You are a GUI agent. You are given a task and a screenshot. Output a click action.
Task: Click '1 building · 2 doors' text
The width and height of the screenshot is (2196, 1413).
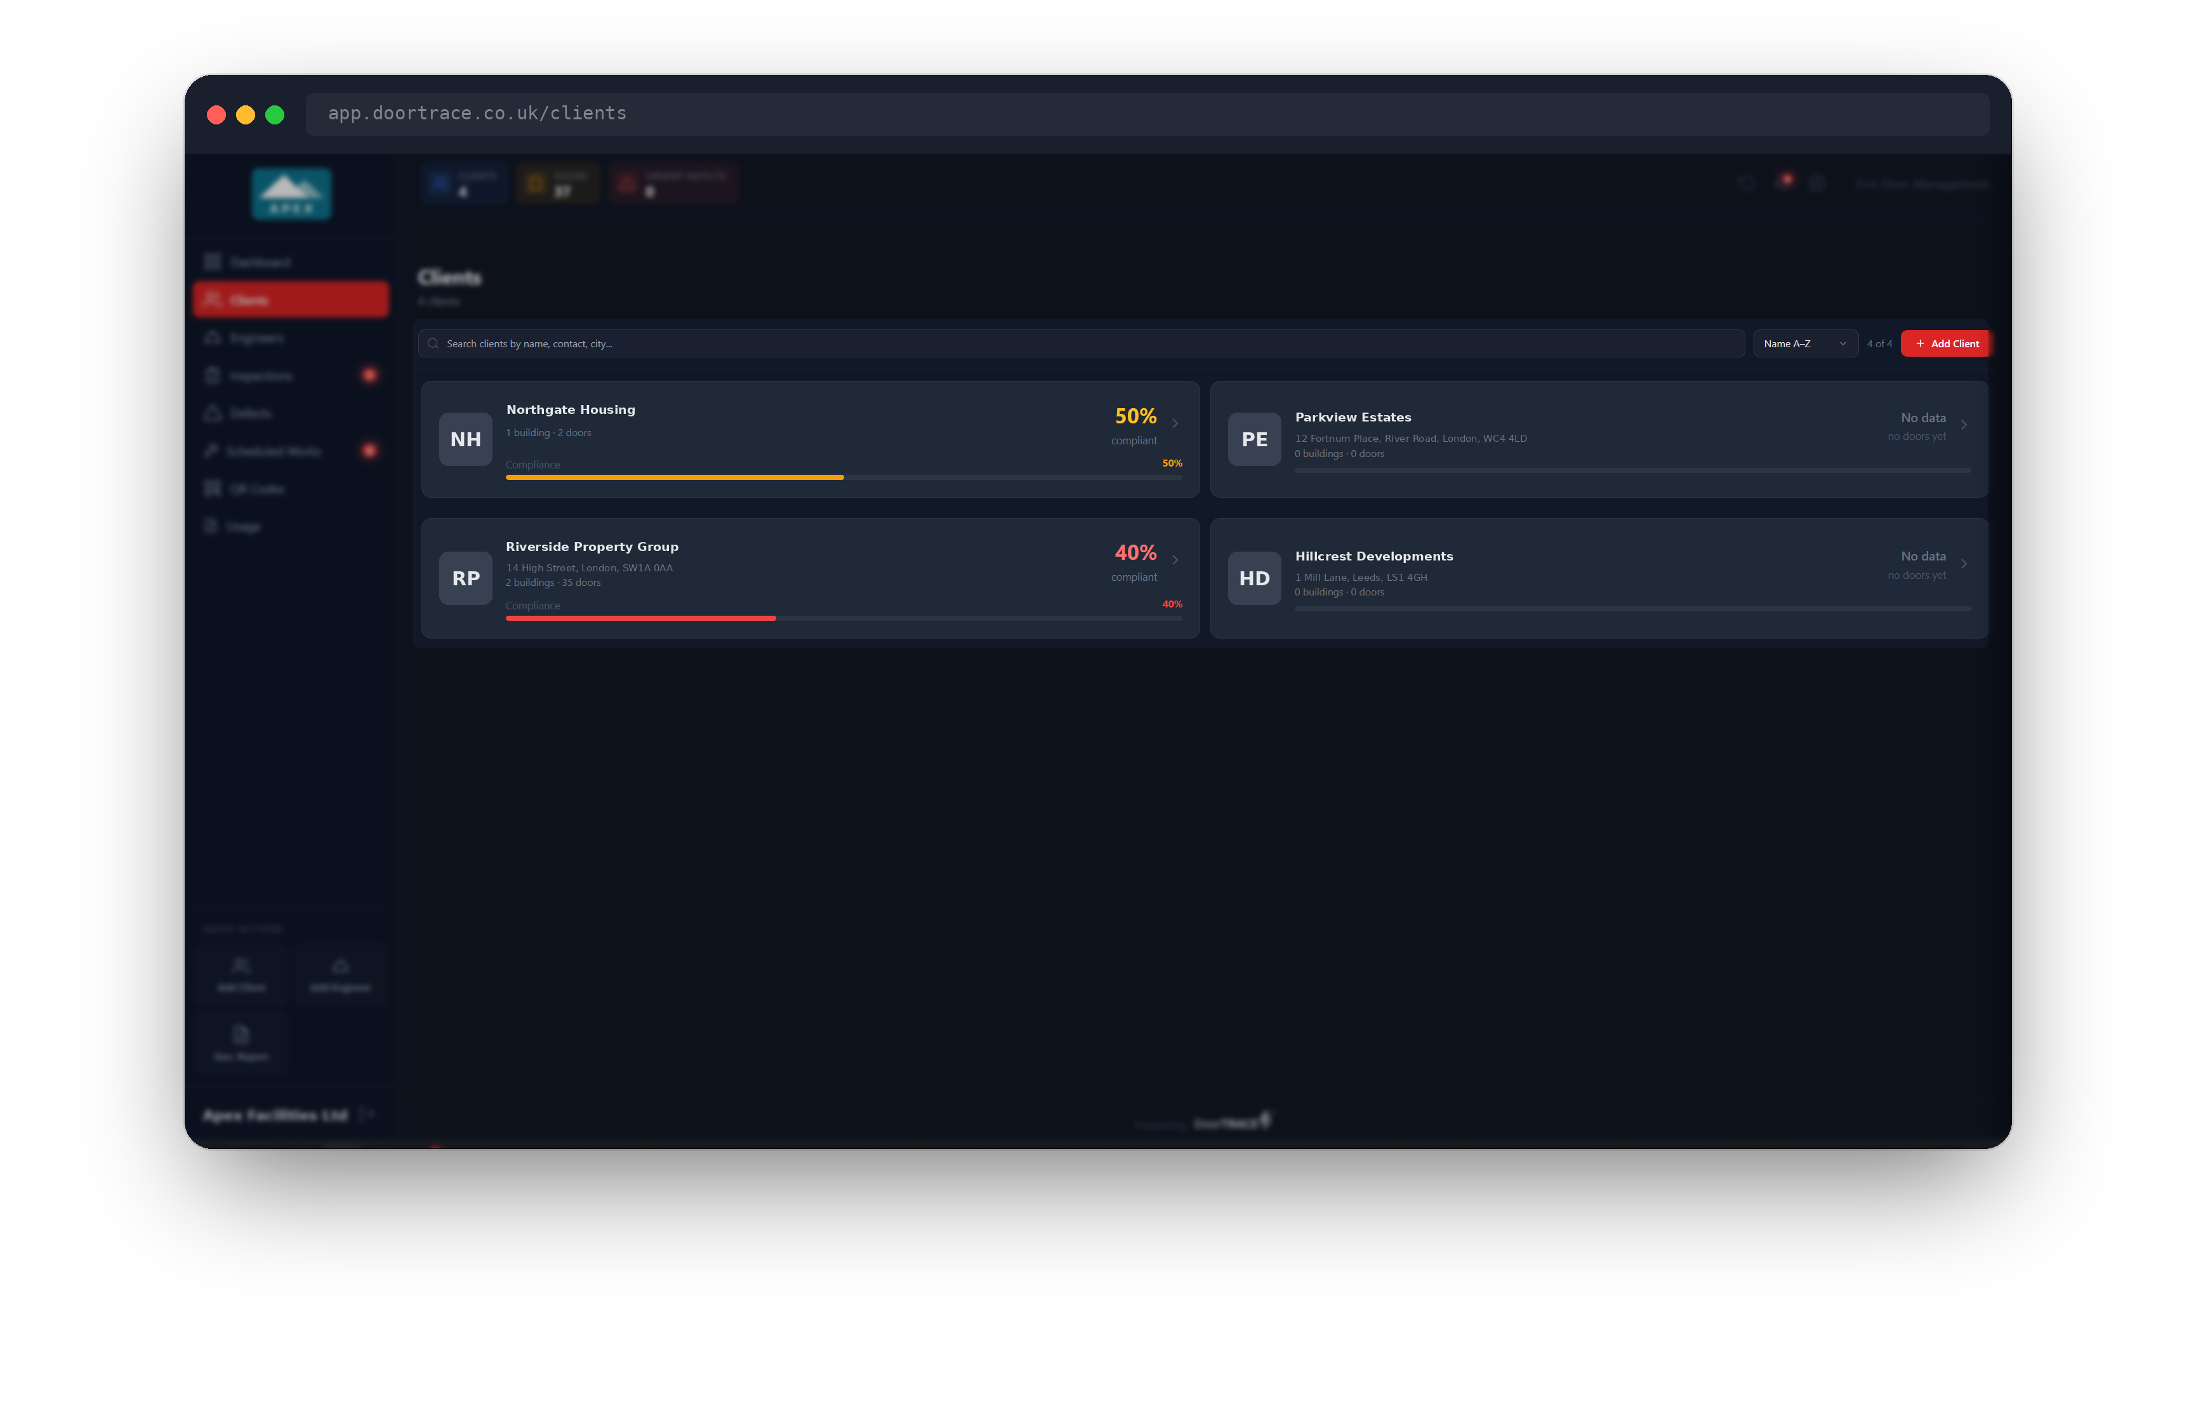[548, 432]
